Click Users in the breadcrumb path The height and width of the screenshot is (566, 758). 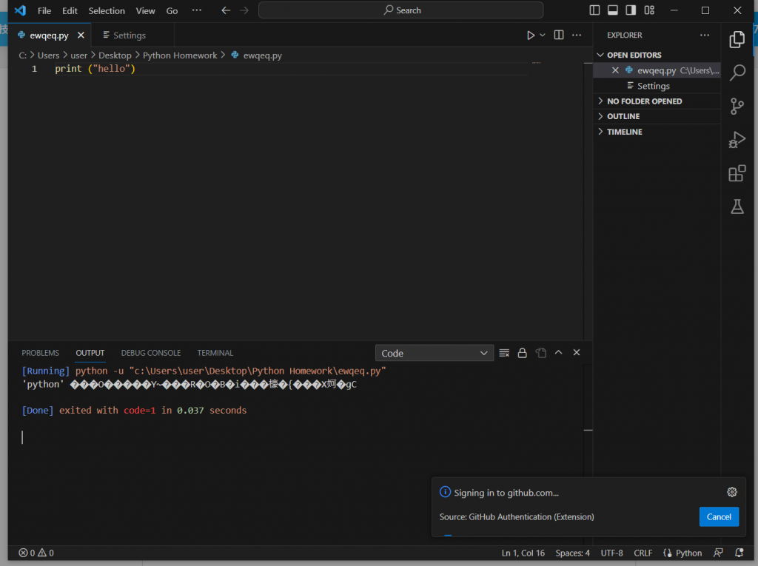tap(48, 55)
